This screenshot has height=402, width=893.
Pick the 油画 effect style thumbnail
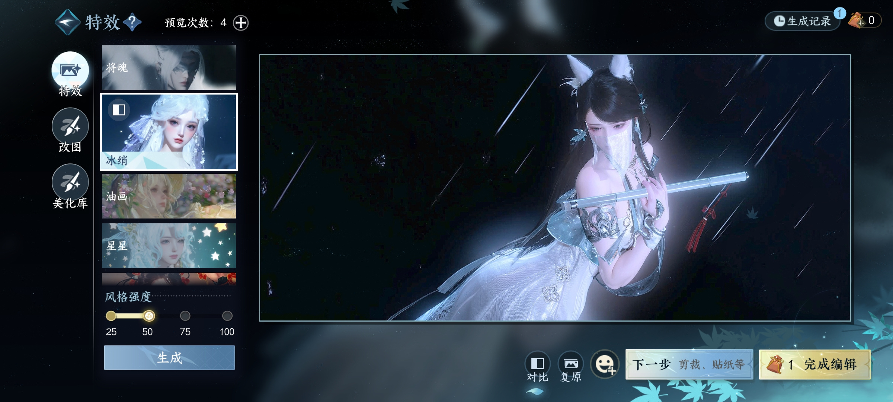pos(169,196)
